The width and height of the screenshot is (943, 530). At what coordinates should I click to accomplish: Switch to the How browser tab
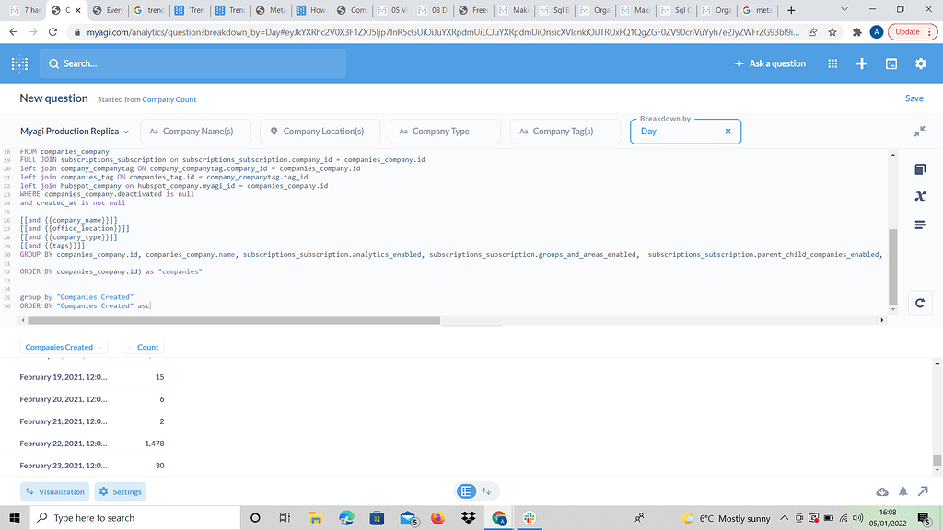click(311, 10)
